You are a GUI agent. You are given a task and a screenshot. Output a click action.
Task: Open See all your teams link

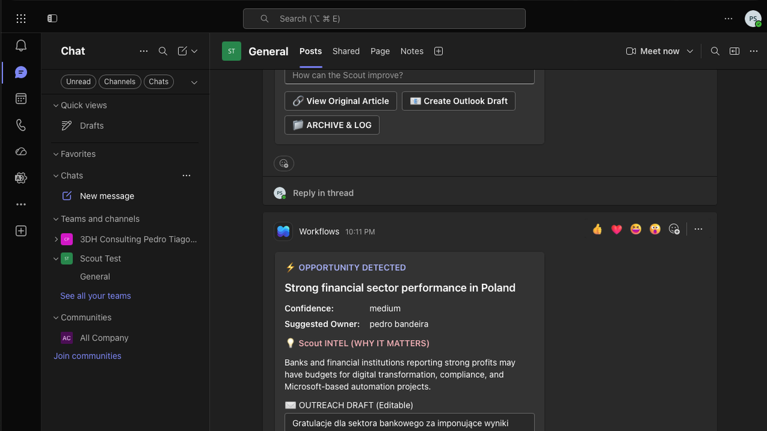[x=95, y=296]
